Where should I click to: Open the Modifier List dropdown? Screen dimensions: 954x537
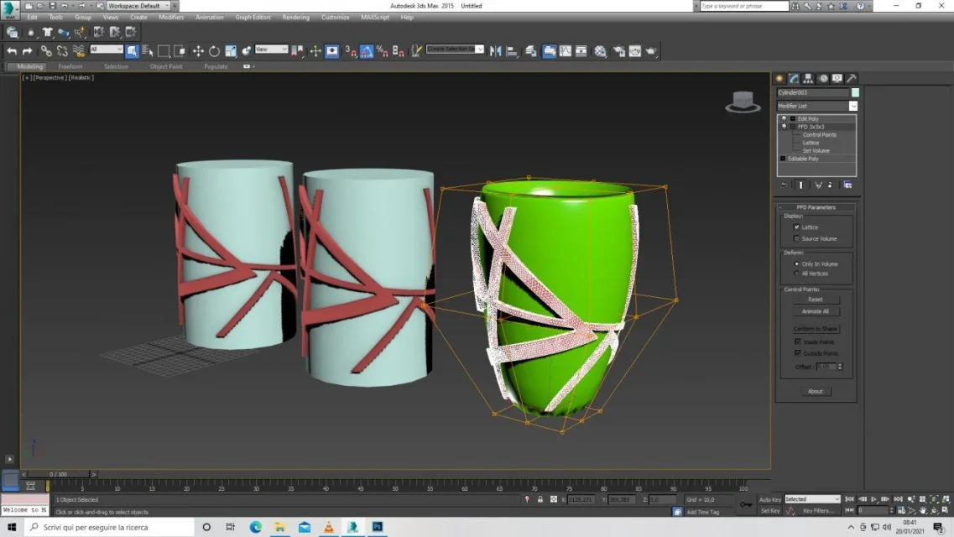click(852, 107)
